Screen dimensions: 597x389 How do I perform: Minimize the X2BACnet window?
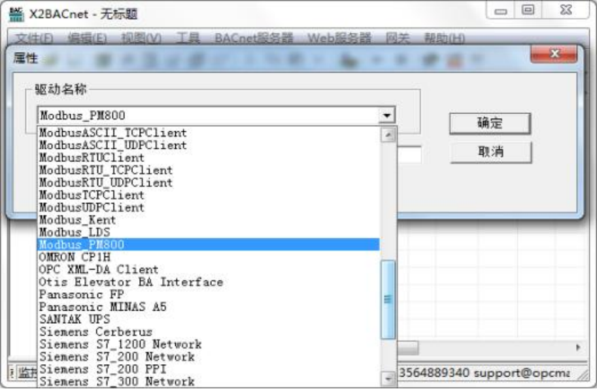point(500,10)
